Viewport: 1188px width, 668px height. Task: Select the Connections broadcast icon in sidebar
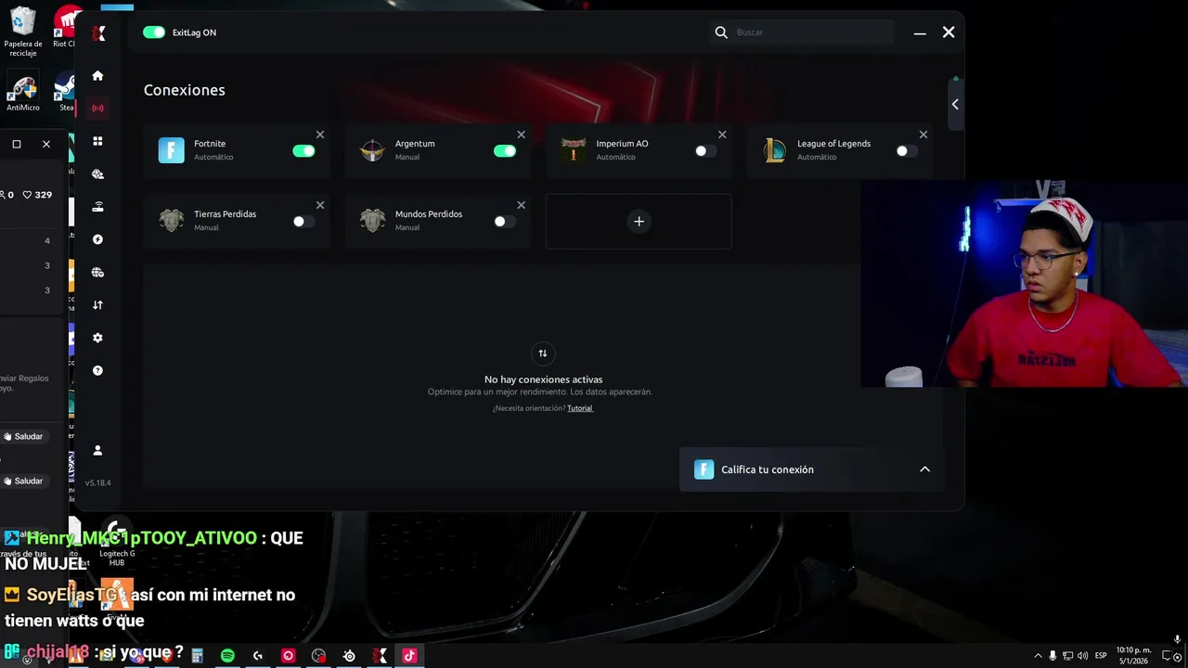pos(97,108)
